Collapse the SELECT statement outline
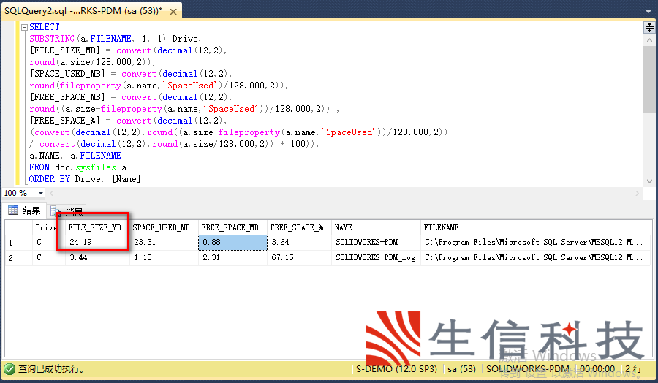The image size is (658, 383). pyautogui.click(x=24, y=27)
